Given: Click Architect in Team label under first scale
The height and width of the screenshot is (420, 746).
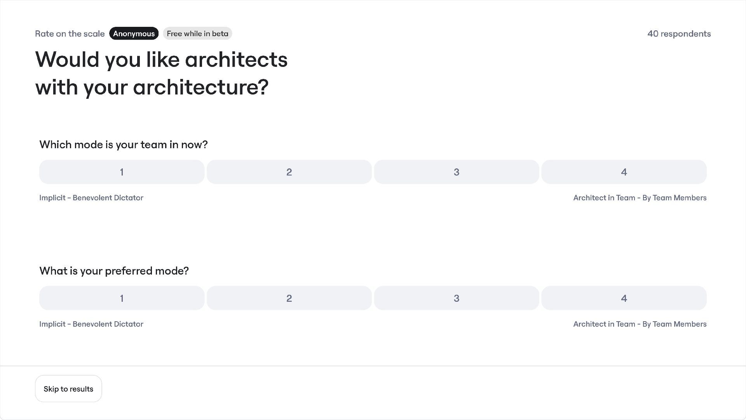Looking at the screenshot, I should [x=640, y=198].
